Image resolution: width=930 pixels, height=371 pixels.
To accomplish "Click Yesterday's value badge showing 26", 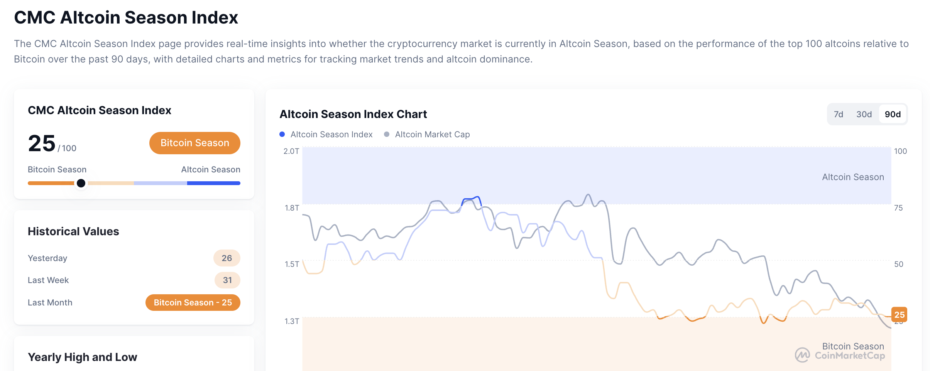I will coord(227,258).
